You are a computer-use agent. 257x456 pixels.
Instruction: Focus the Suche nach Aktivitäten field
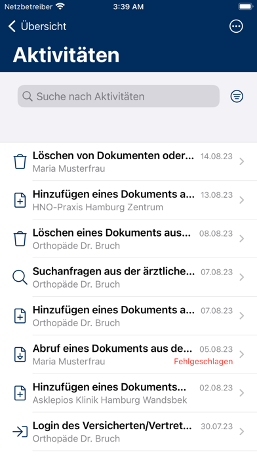pos(119,96)
